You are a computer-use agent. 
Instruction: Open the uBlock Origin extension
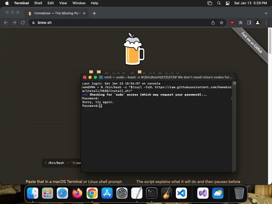click(232, 23)
